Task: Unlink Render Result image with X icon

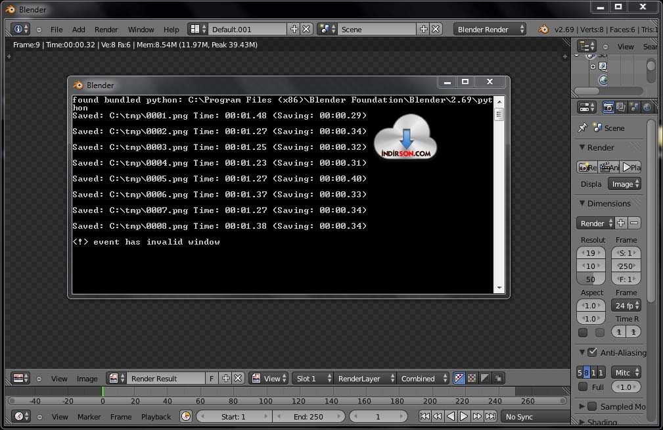Action: click(x=238, y=378)
